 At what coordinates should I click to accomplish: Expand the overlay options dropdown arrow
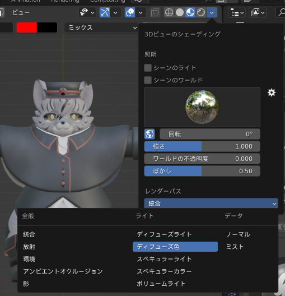coord(141,13)
